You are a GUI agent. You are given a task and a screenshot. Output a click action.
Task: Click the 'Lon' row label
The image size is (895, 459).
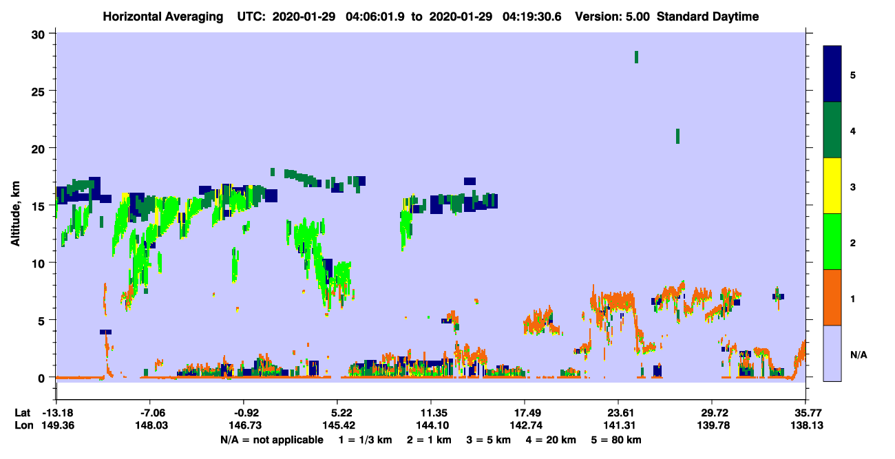[23, 426]
